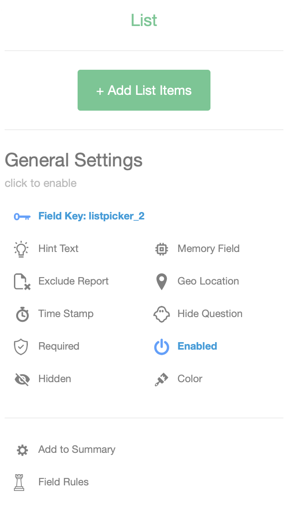Select the Add to Summary option

tap(77, 450)
